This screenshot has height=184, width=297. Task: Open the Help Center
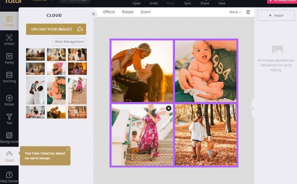pos(9,177)
